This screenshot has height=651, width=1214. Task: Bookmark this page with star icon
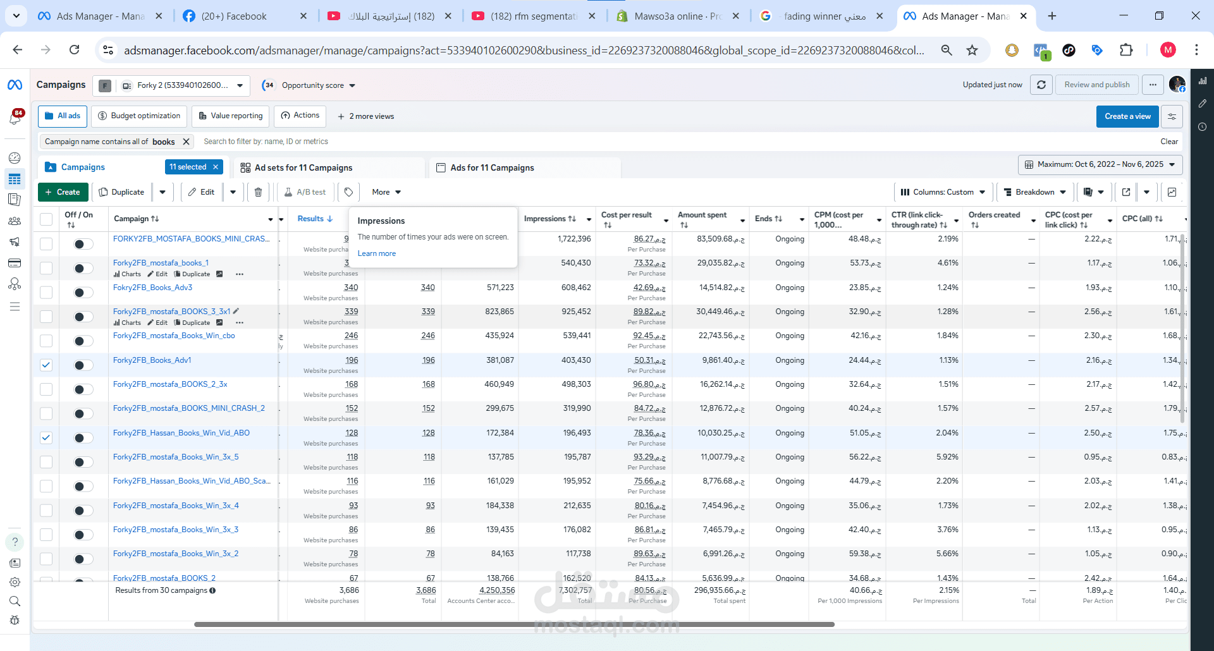[x=972, y=50]
